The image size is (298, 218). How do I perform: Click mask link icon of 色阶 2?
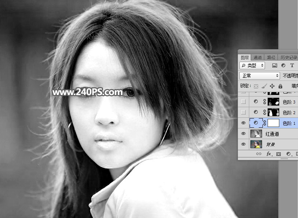[x=265, y=112]
